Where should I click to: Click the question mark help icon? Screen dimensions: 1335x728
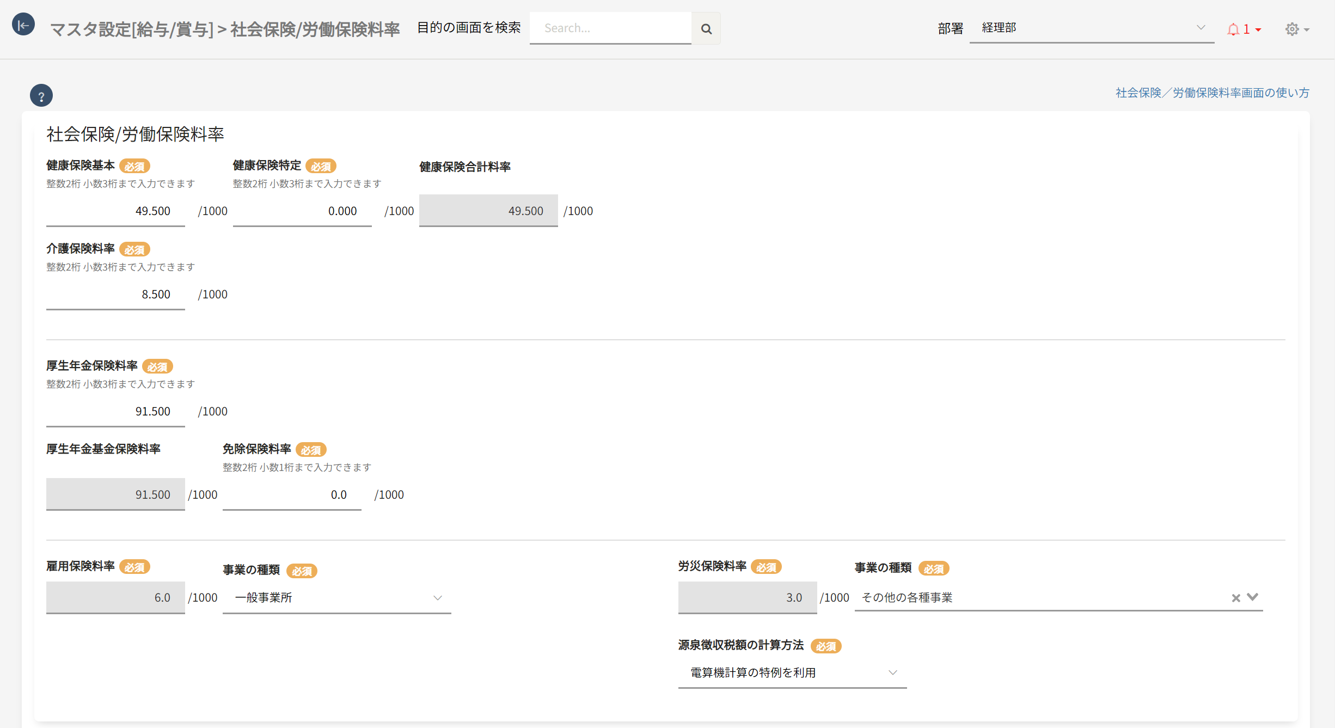point(41,96)
